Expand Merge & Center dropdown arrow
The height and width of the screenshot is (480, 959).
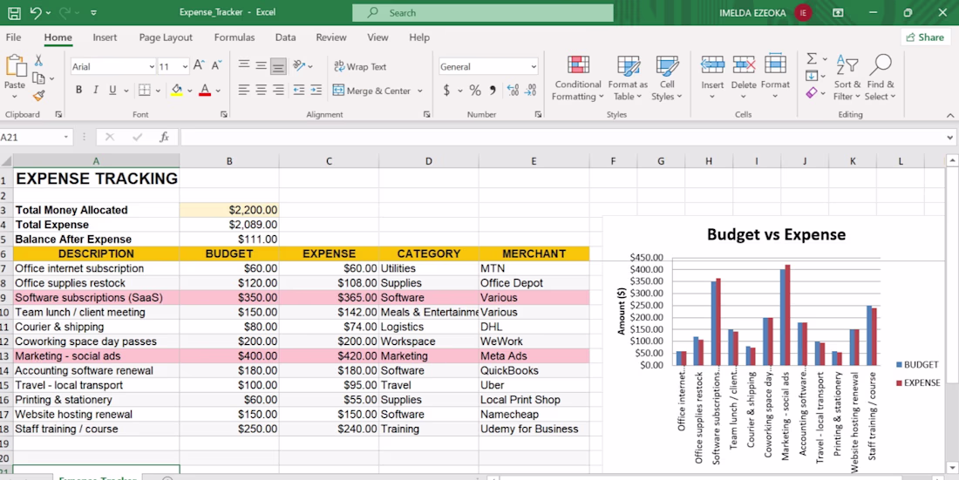click(419, 91)
